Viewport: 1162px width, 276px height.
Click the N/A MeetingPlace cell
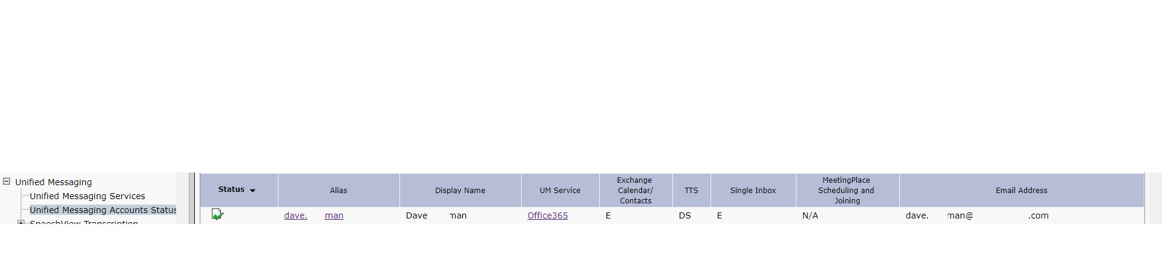coord(810,215)
